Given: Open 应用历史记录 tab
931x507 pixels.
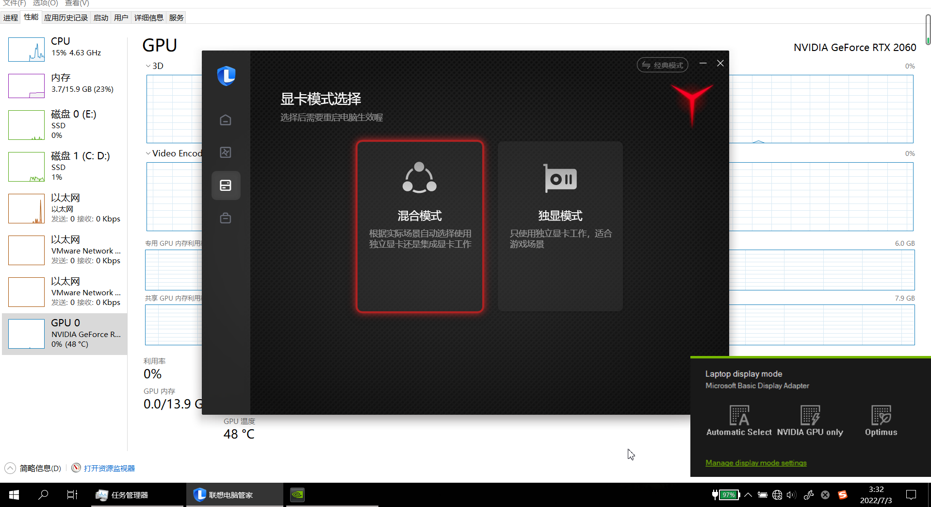Looking at the screenshot, I should pos(66,18).
